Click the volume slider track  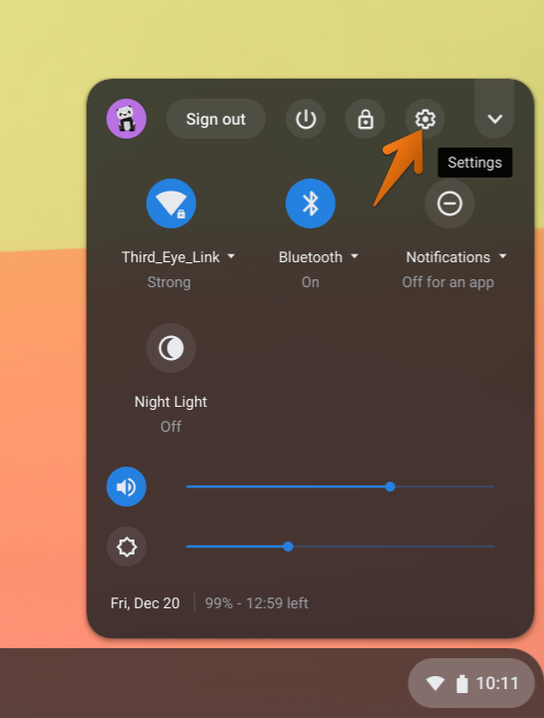pyautogui.click(x=340, y=487)
